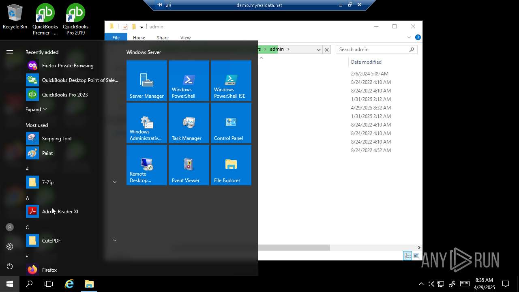Launch Task Manager tile
Screen dimensions: 519x292
pyautogui.click(x=189, y=123)
